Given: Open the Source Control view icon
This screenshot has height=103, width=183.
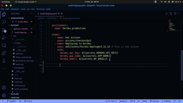Looking at the screenshot, I should point(4,30).
